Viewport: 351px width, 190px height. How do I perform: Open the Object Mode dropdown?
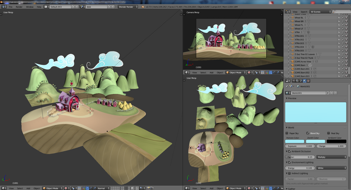pyautogui.click(x=53, y=188)
